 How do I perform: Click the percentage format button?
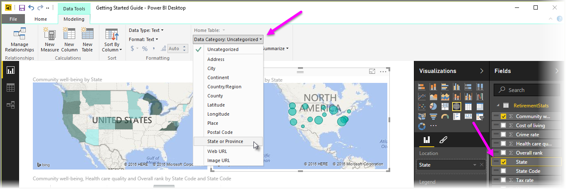pos(145,48)
